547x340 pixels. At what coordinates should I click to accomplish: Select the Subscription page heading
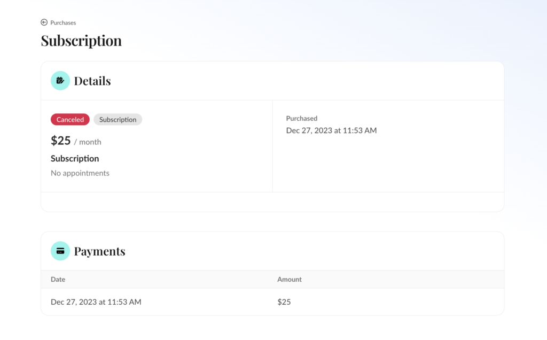pyautogui.click(x=81, y=41)
